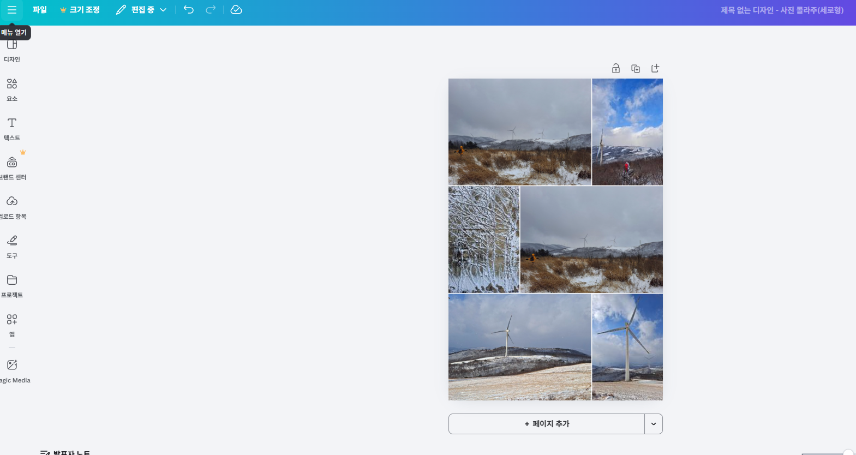Select the wind turbine on snowy hill photo

[520, 348]
